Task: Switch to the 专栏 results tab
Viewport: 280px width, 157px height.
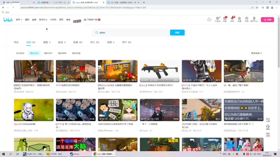Action: [x=92, y=42]
